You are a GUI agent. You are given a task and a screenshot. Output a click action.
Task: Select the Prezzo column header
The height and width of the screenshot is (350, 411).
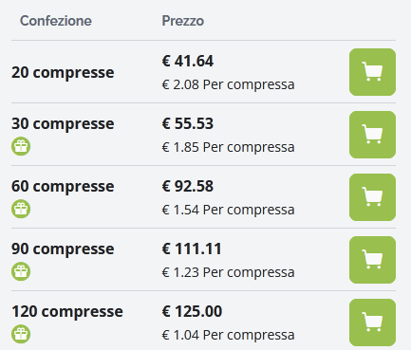tap(183, 21)
